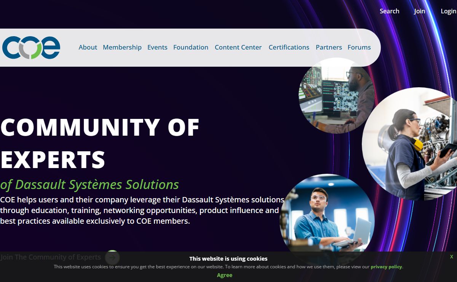Viewport: 457px width, 282px height.
Task: Click 'of Dassault Systèmes Solutions' subtitle
Action: click(89, 184)
